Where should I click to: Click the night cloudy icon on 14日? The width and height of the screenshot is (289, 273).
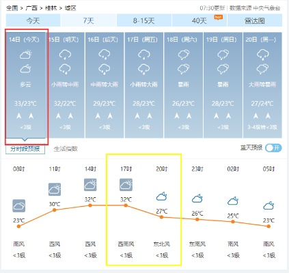pos(25,68)
